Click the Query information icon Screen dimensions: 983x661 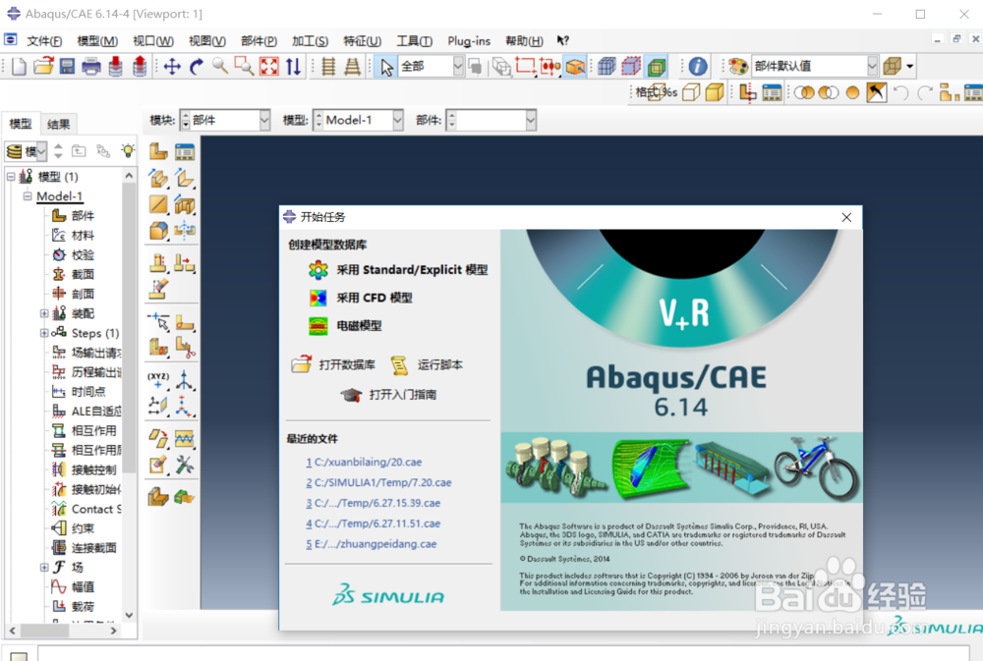[x=698, y=66]
